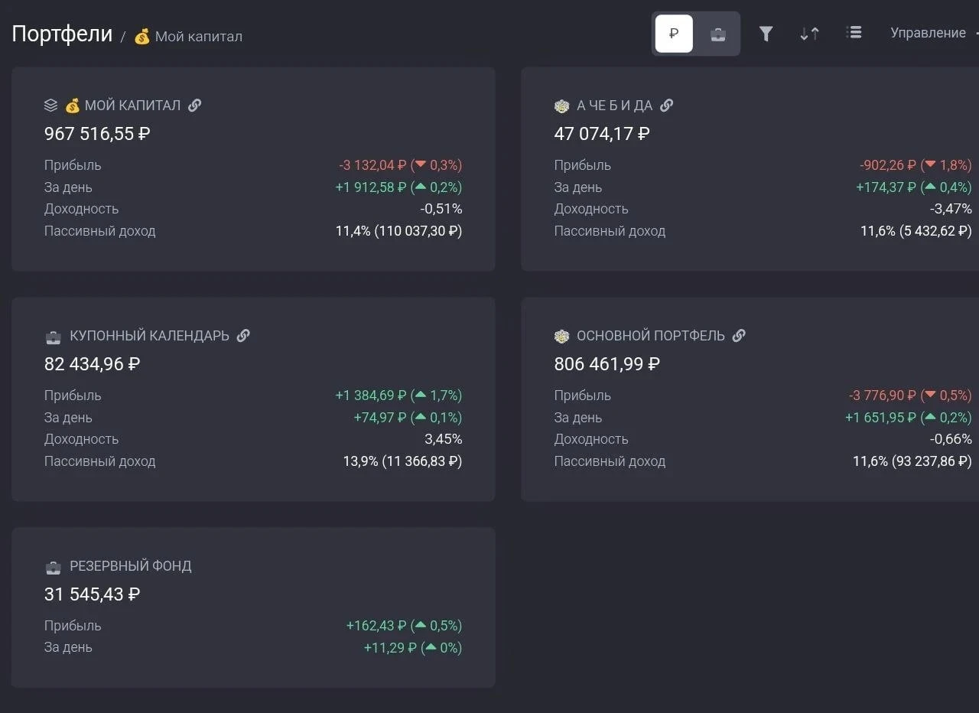Click the profit figure -3 132,04 ₽
This screenshot has height=713, width=979.
pyautogui.click(x=372, y=165)
